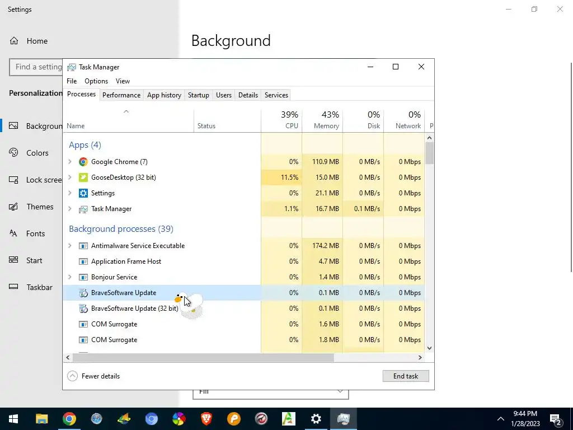Sort by the Name column header
The image size is (573, 430).
(x=129, y=120)
